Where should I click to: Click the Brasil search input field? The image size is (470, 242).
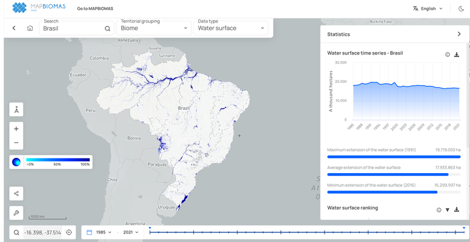[71, 28]
